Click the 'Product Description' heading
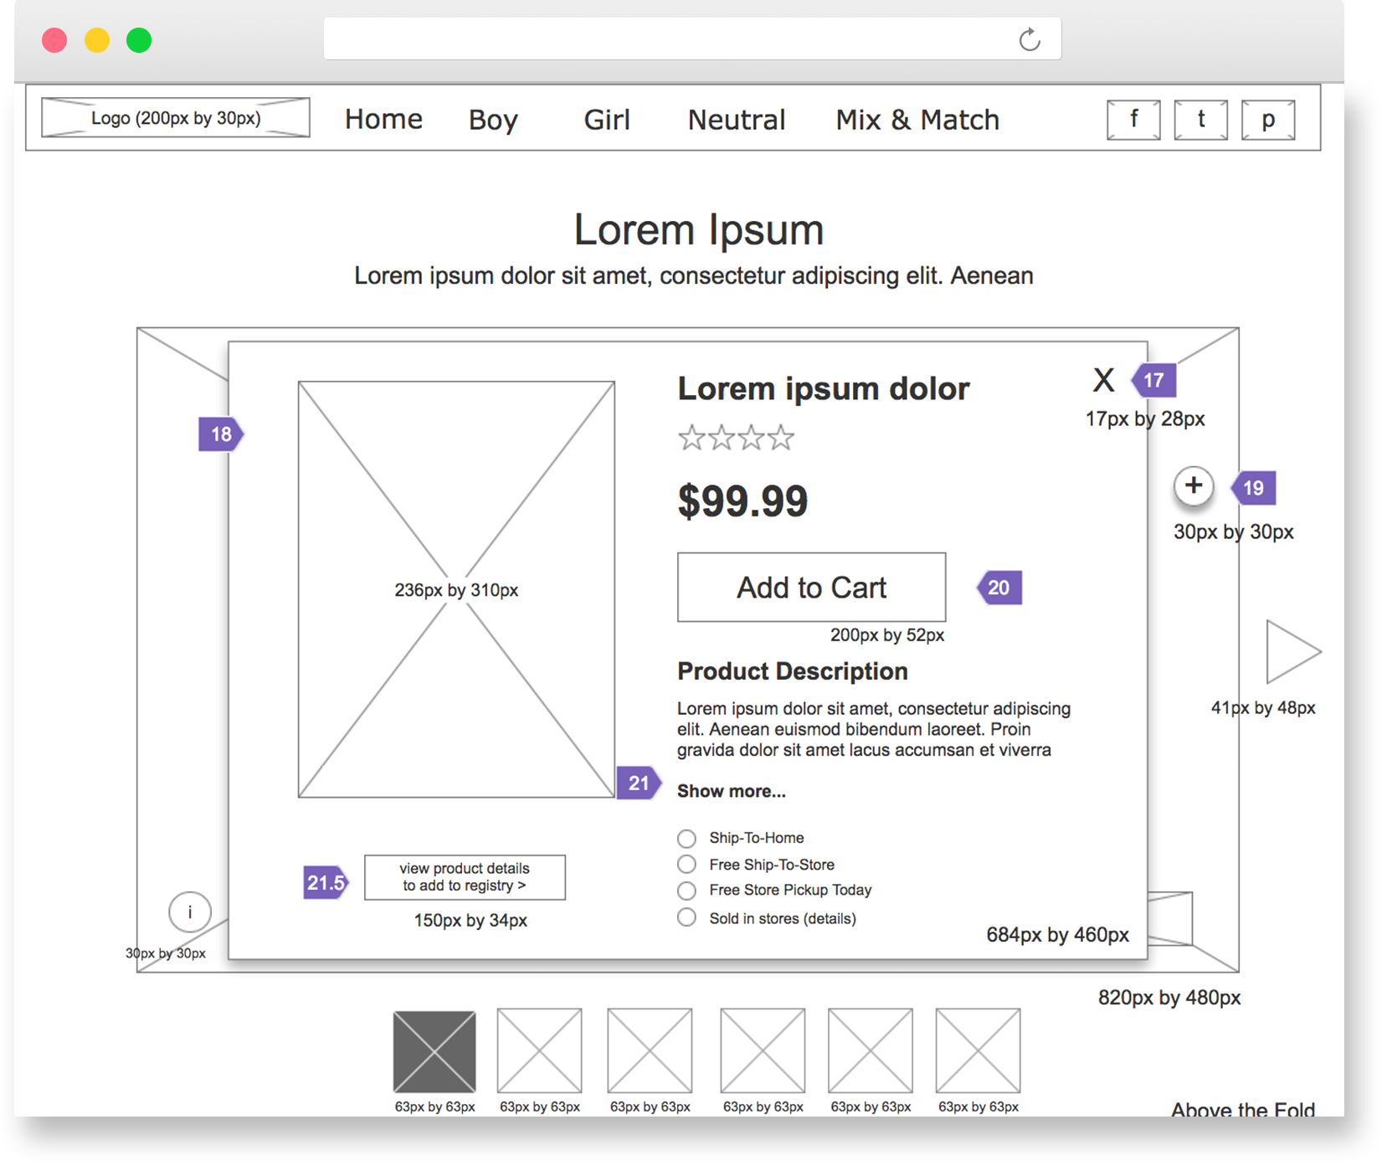The width and height of the screenshot is (1382, 1171). (793, 671)
